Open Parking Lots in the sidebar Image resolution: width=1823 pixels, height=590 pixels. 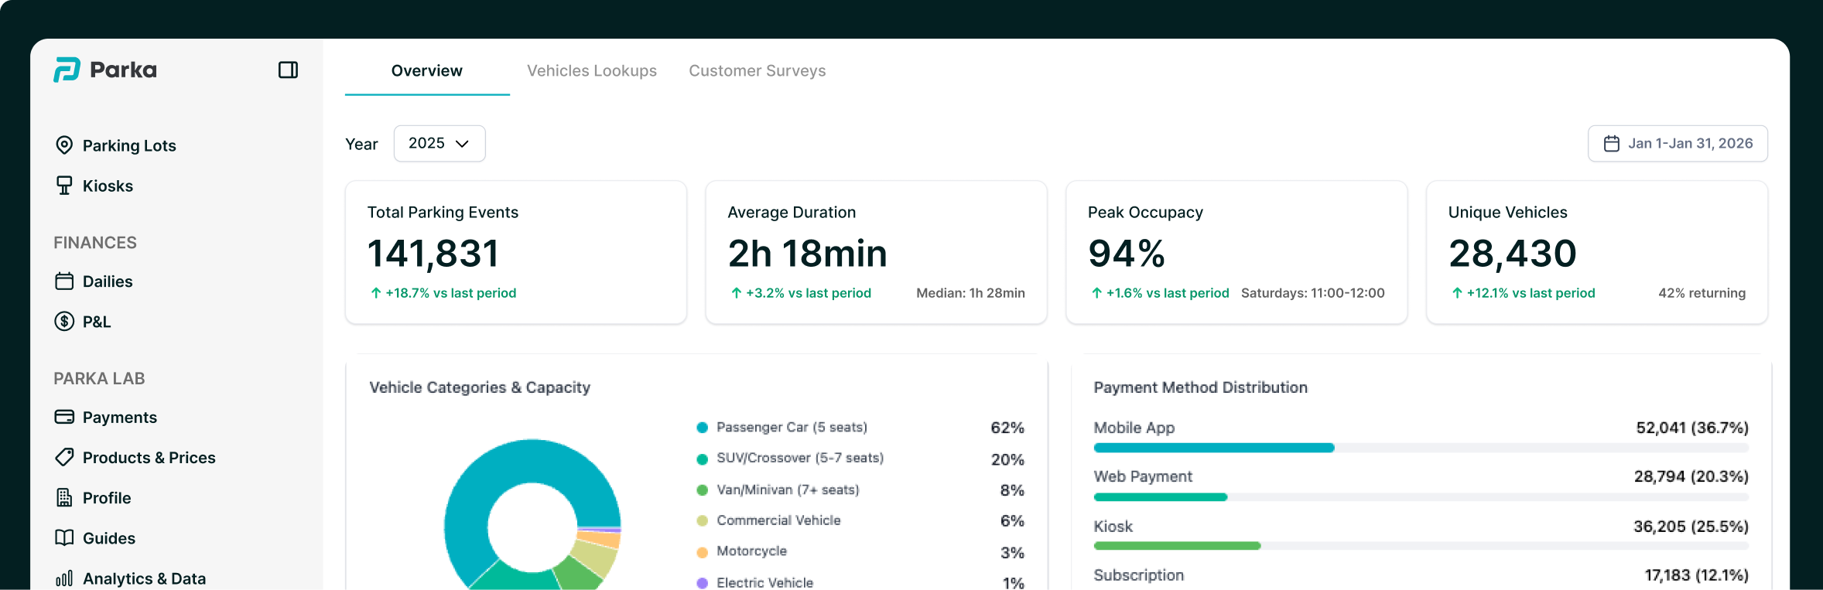(116, 145)
